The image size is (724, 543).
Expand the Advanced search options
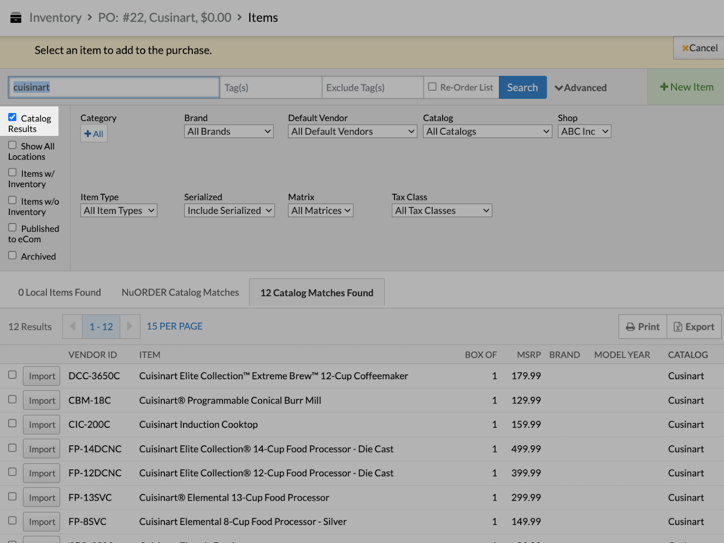coord(580,87)
